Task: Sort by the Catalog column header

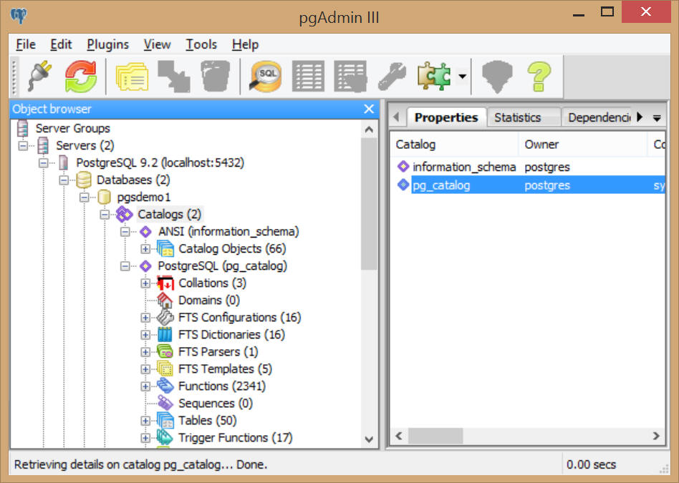Action: [x=454, y=145]
